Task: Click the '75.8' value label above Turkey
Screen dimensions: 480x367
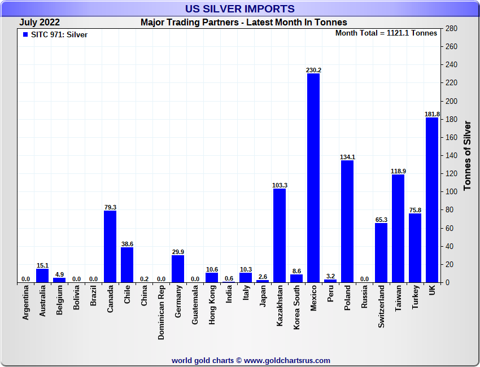Action: click(x=415, y=210)
